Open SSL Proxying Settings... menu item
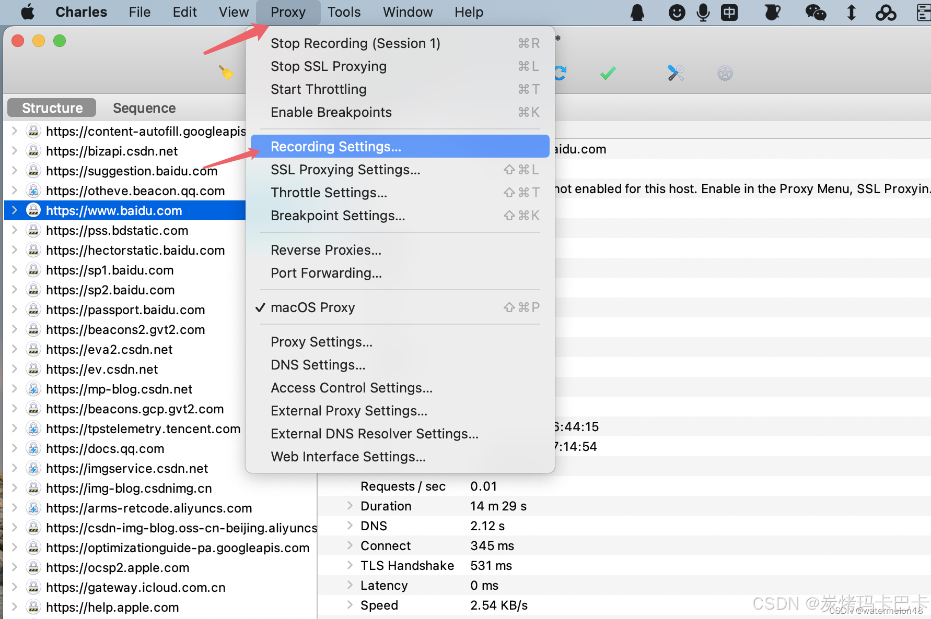The width and height of the screenshot is (931, 619). pos(400,170)
